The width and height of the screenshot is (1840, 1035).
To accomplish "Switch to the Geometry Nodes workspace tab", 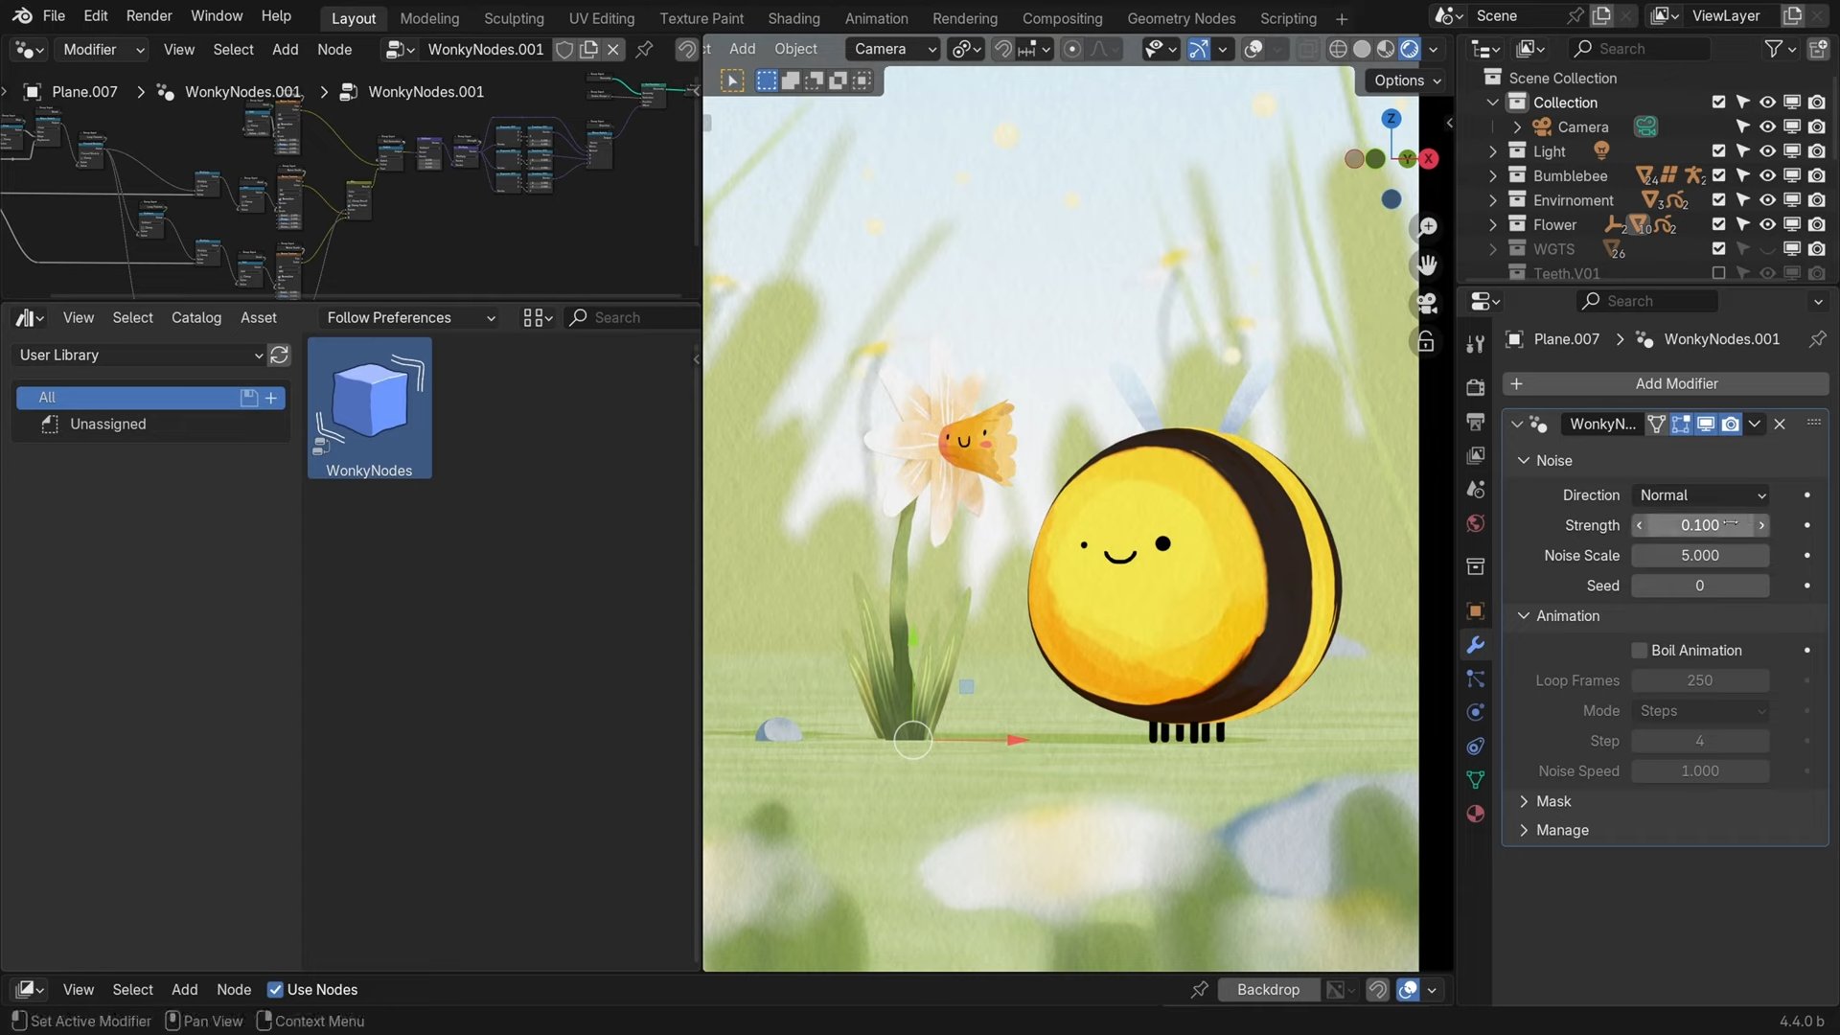I will tap(1181, 18).
